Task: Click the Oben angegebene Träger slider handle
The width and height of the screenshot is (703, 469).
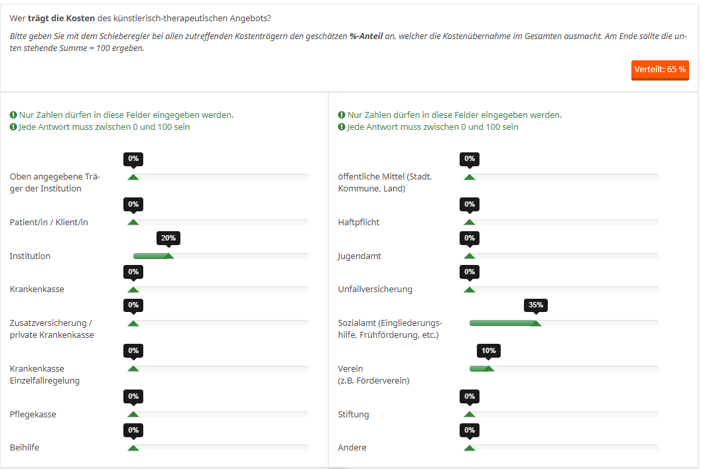Action: tap(133, 177)
